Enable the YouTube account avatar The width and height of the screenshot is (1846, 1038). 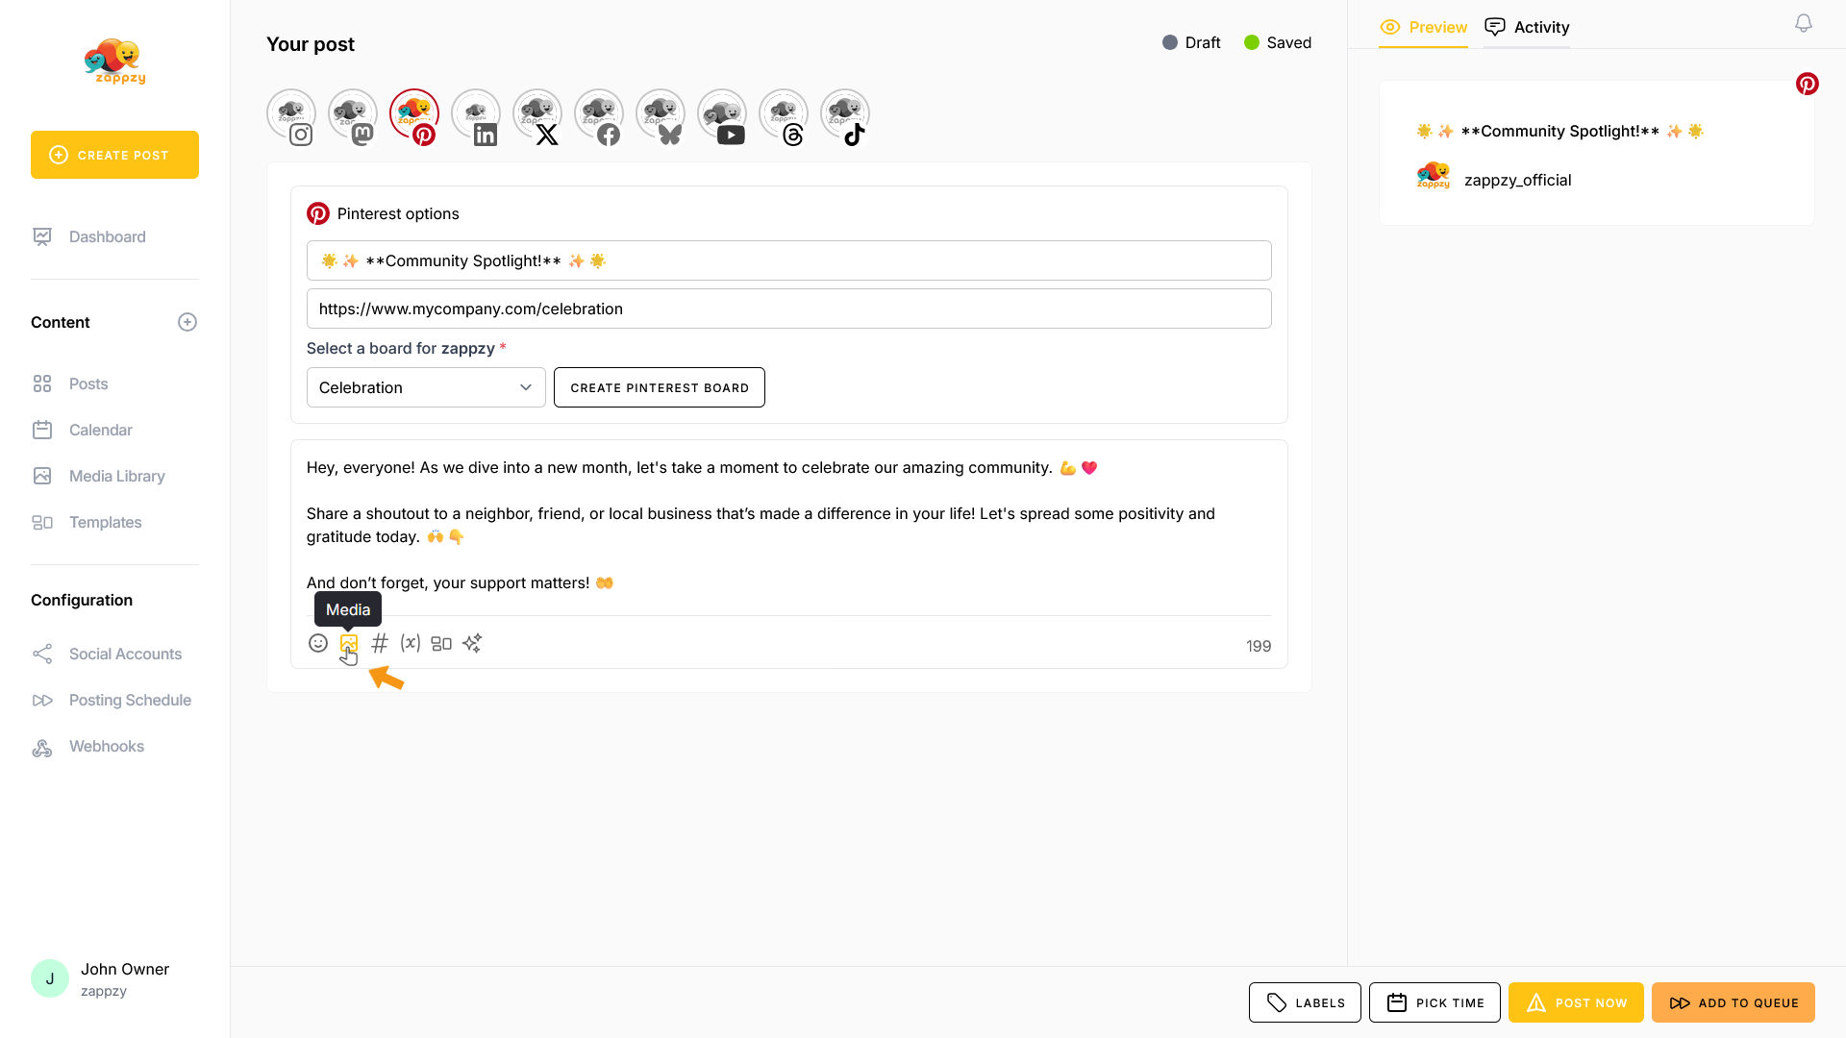722,116
